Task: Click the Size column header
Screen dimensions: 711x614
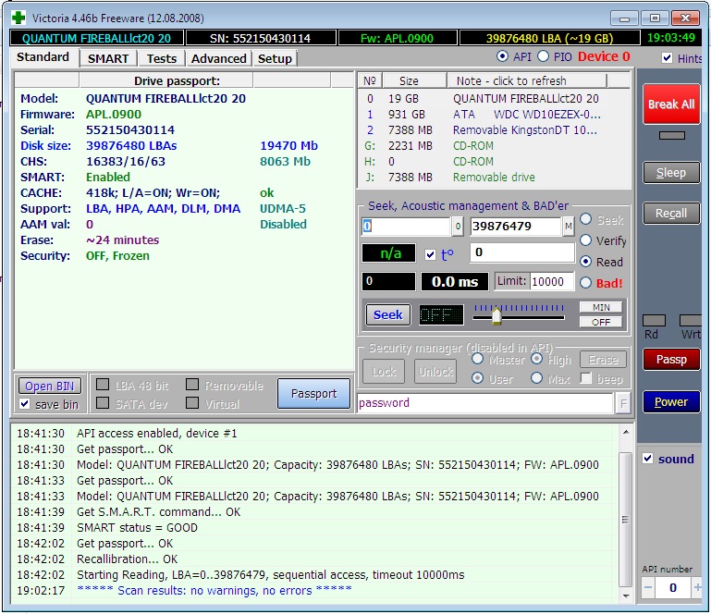Action: point(414,80)
